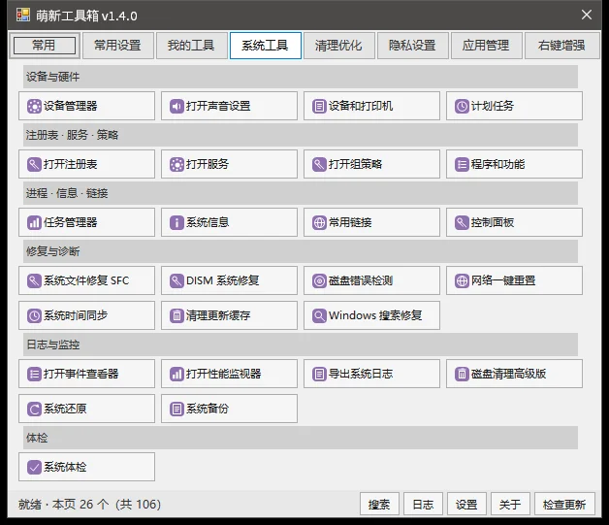Image resolution: width=609 pixels, height=525 pixels.
Task: Open the 右键增强 tab
Action: click(562, 46)
